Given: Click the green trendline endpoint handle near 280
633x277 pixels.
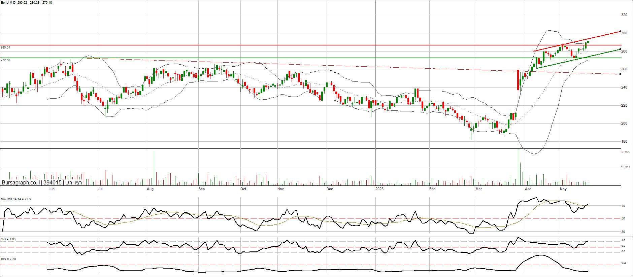Looking at the screenshot, I should tap(620, 49).
